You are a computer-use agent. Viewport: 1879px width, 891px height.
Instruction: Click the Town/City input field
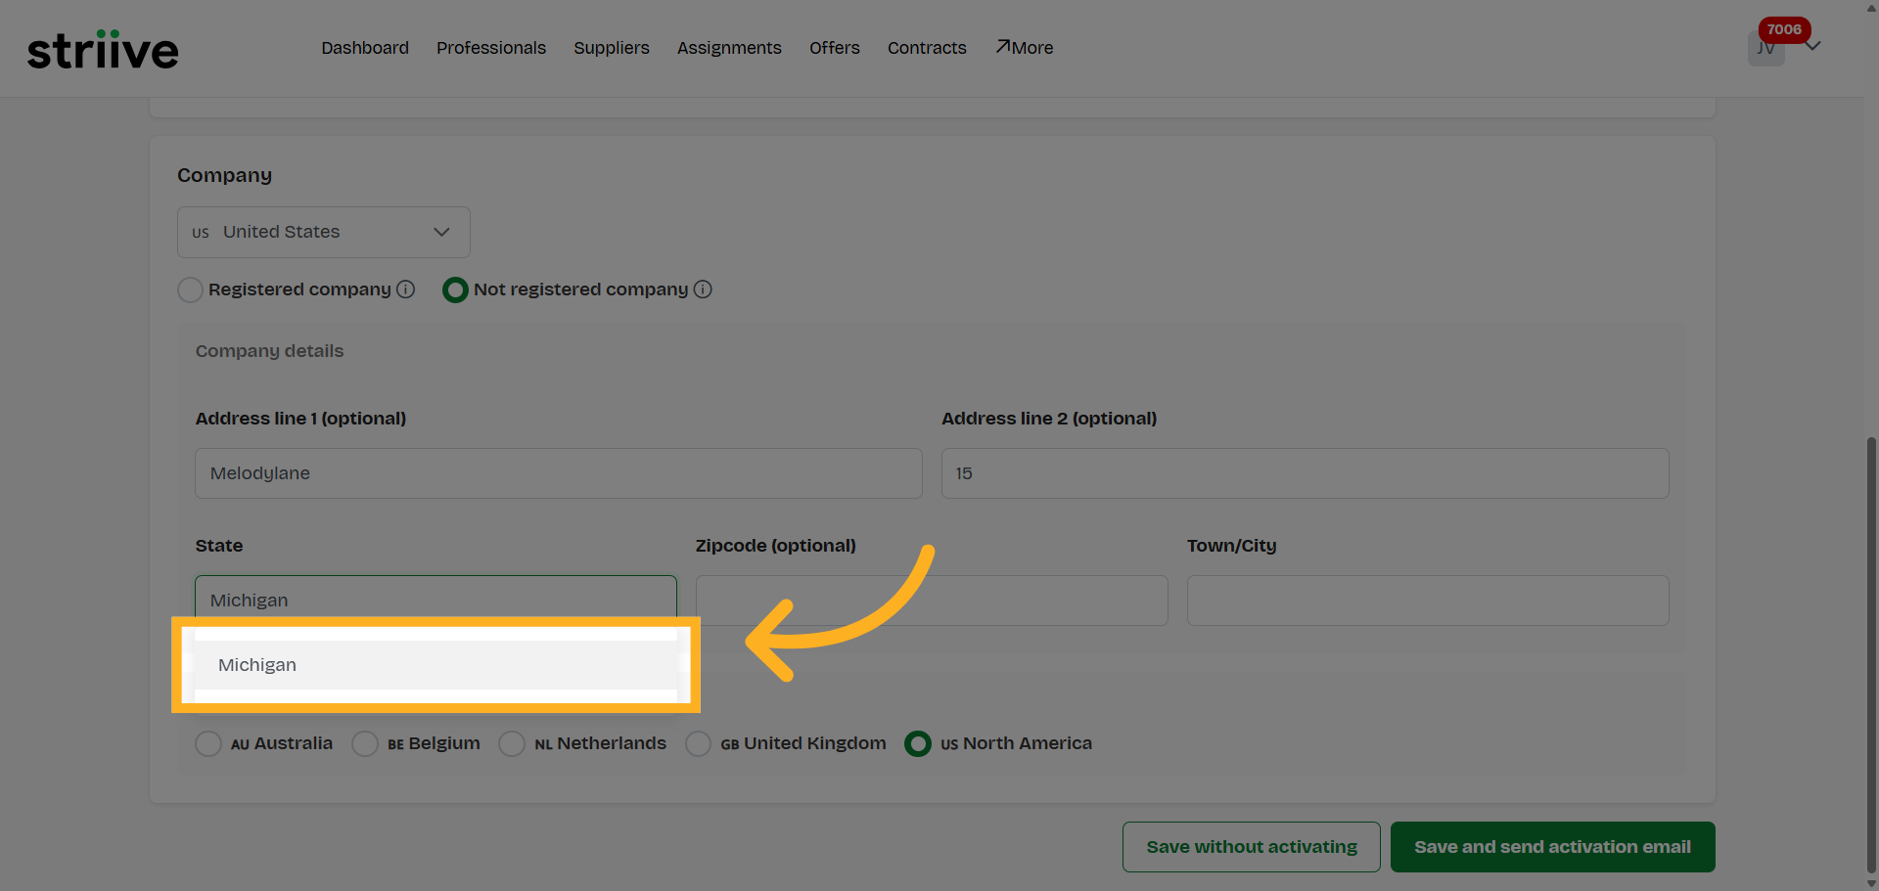point(1427,601)
